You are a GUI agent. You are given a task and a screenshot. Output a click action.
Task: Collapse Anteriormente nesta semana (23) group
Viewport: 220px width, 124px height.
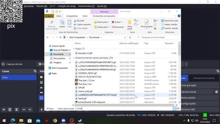(x=74, y=58)
